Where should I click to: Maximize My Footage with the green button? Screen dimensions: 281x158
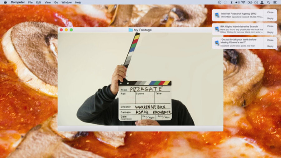pyautogui.click(x=71, y=30)
